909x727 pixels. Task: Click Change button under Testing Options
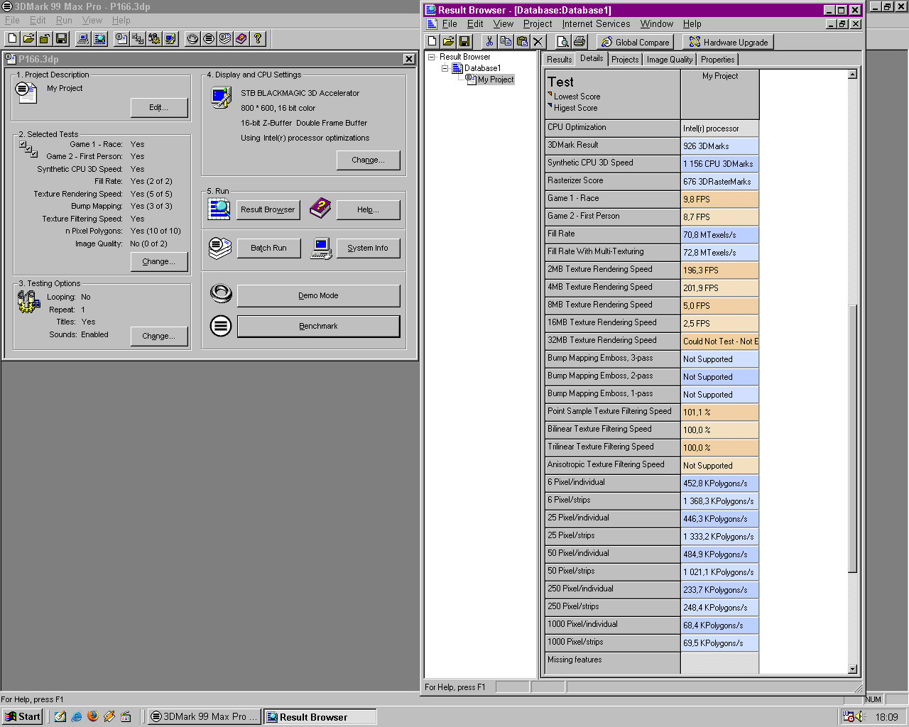(159, 336)
